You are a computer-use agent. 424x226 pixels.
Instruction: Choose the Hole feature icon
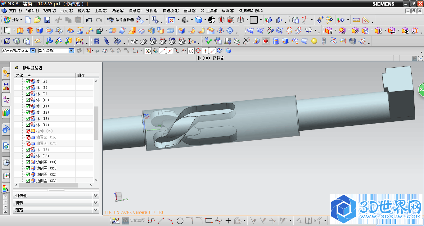(39, 31)
